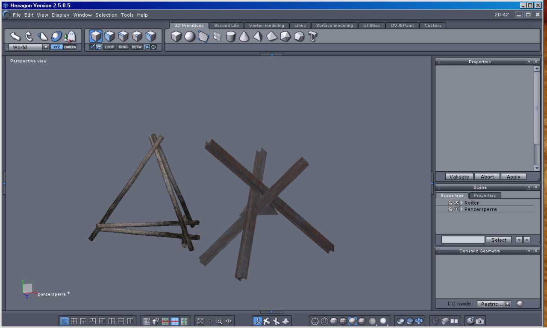Image resolution: width=547 pixels, height=328 pixels.
Task: Move scene item down with arrow button
Action: pos(519,240)
